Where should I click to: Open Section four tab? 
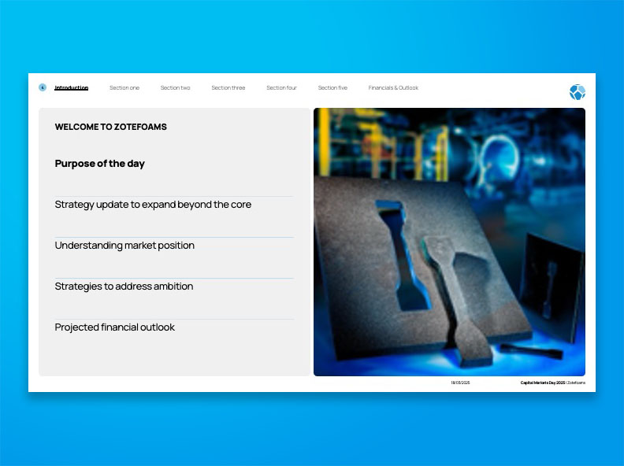[x=282, y=88]
